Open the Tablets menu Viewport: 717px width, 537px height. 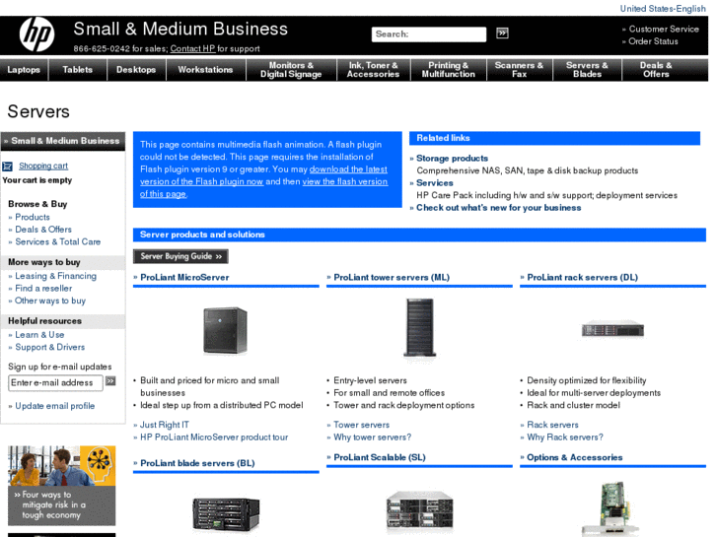(x=77, y=70)
